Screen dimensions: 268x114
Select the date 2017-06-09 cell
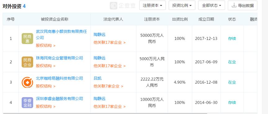pos(206,62)
